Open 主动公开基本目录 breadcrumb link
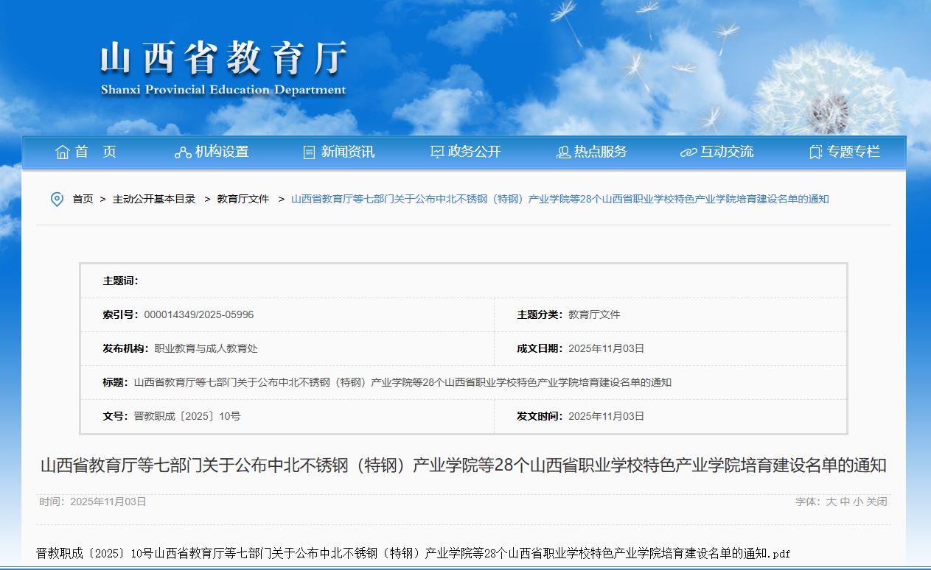This screenshot has width=931, height=570. tap(154, 199)
